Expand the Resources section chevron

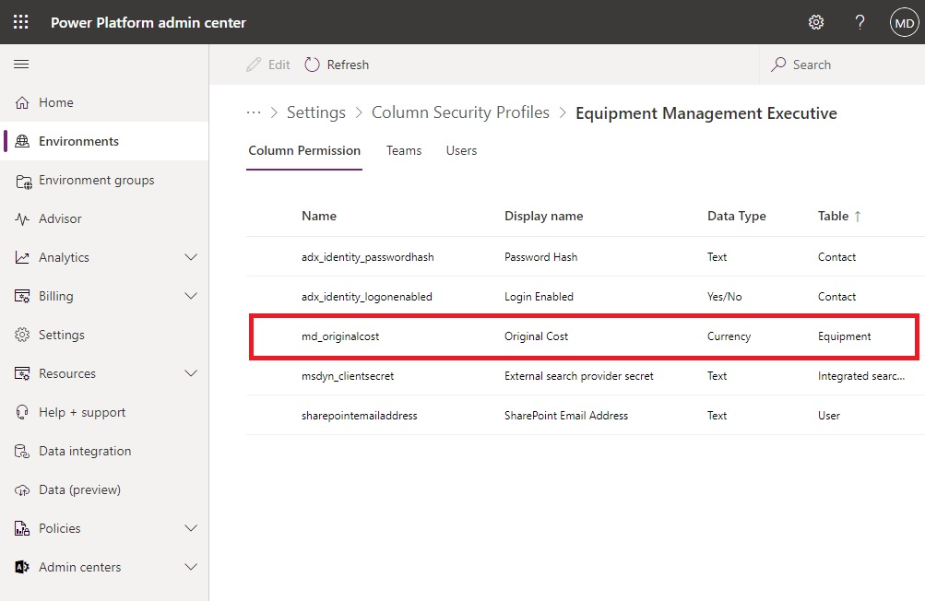(191, 373)
